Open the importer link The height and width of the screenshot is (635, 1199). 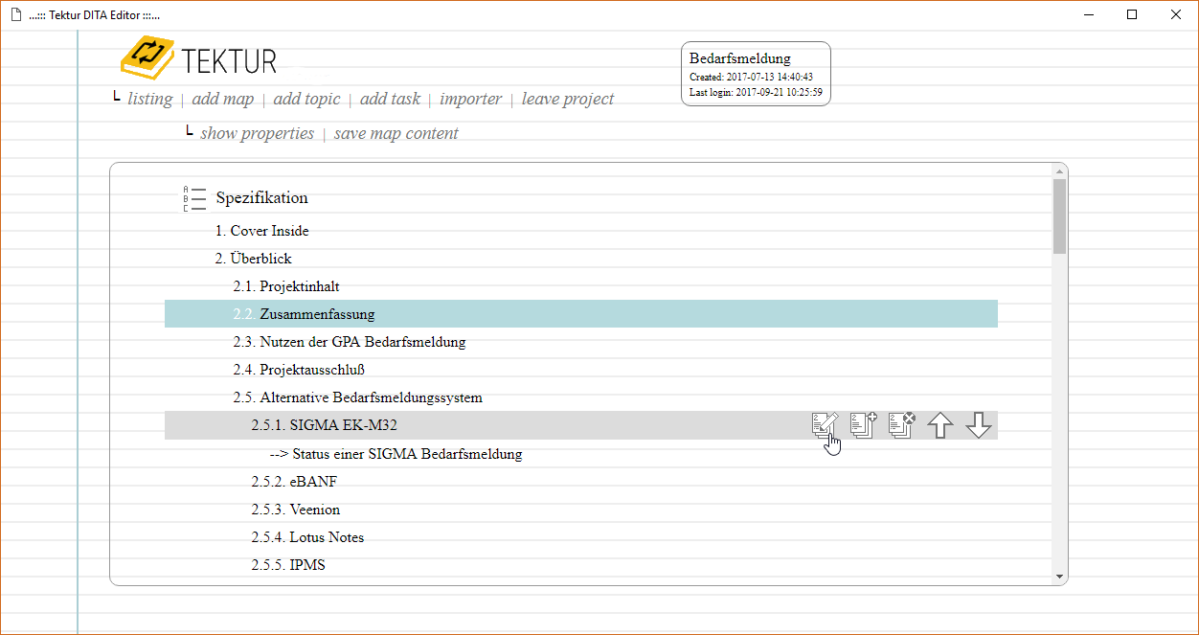click(x=470, y=99)
